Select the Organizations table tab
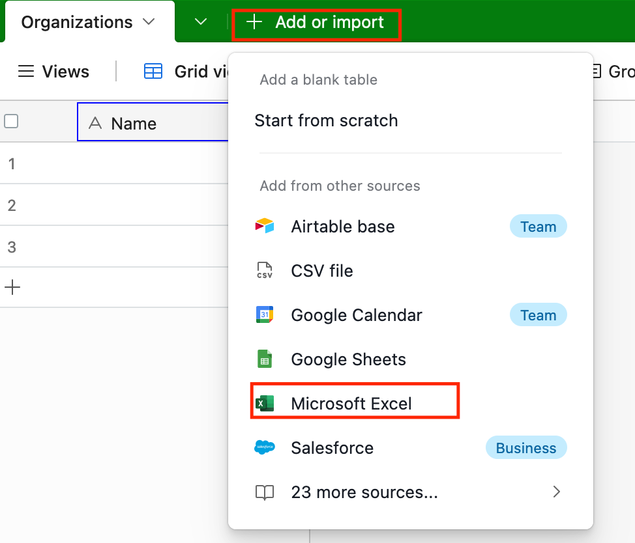The width and height of the screenshot is (635, 543). (x=89, y=22)
